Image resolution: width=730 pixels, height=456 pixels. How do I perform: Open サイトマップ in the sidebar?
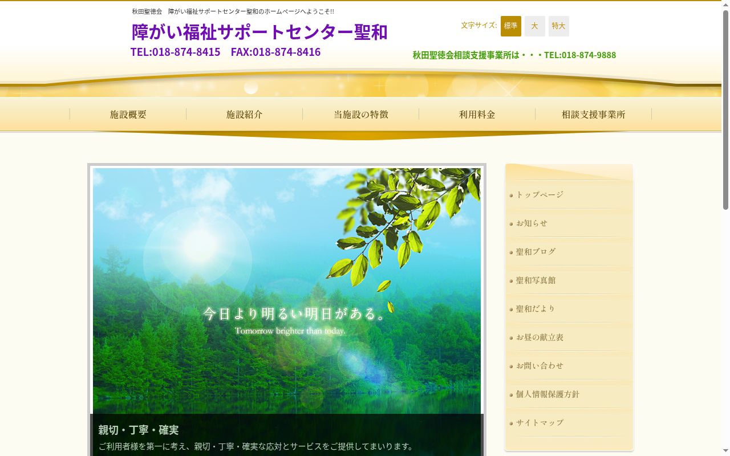click(x=569, y=423)
